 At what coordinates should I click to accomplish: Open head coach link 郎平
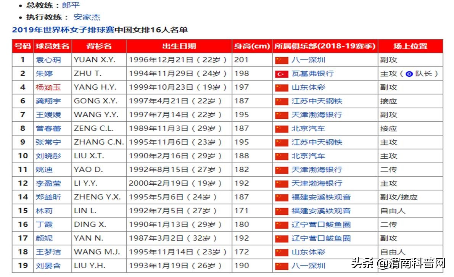click(x=71, y=5)
